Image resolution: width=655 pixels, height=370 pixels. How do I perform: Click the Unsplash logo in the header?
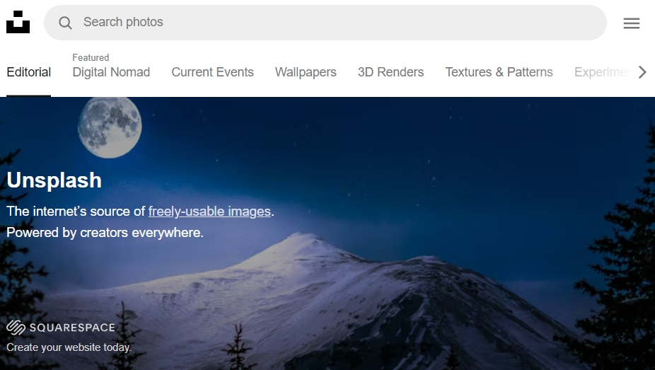coord(18,23)
